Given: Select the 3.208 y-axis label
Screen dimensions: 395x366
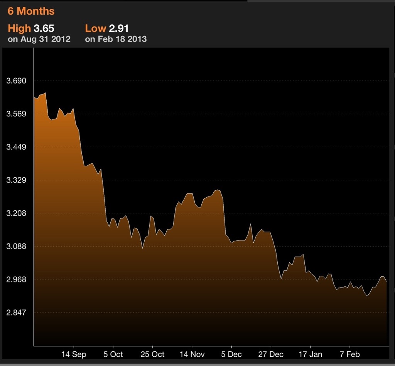Looking at the screenshot, I should (x=16, y=213).
